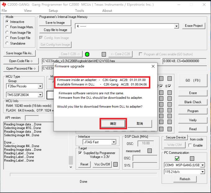Click the gray PC Communication status square

click(192, 159)
